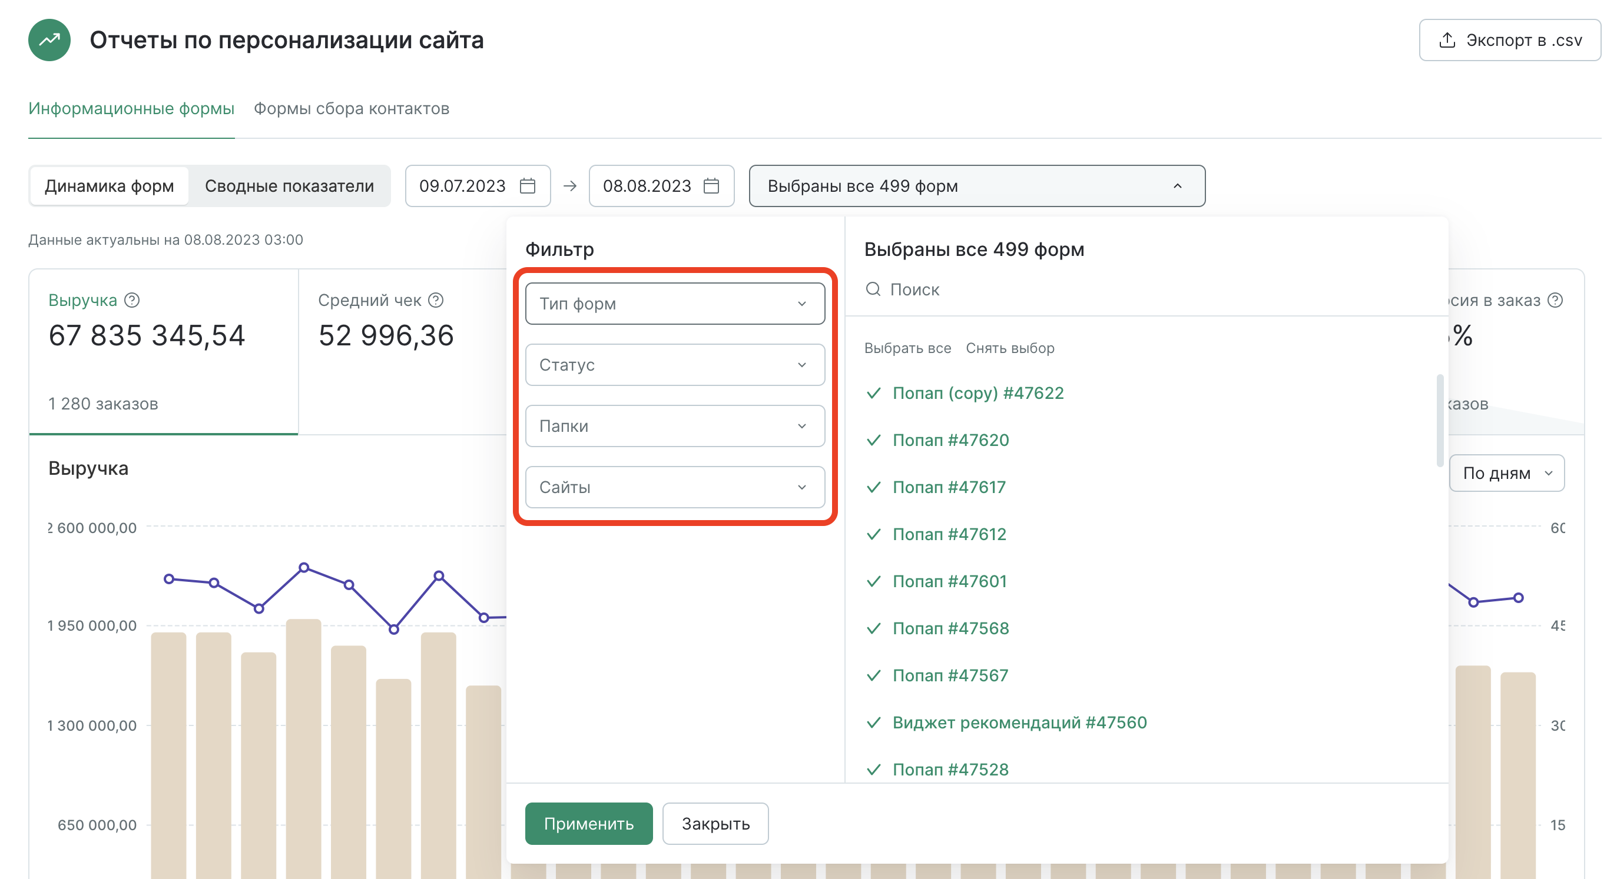Click the end date field 08.08.2023
The height and width of the screenshot is (879, 1617).
(662, 185)
